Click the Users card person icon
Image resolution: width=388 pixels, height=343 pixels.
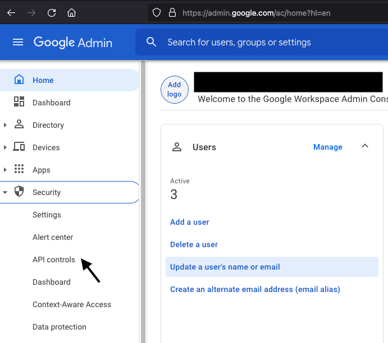point(177,147)
